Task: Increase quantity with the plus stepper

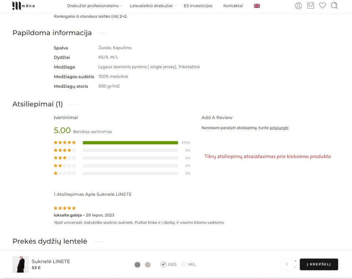Action: (x=296, y=261)
